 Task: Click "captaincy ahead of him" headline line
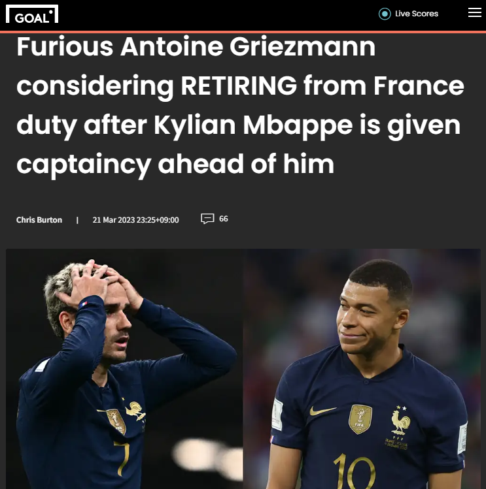pos(175,165)
